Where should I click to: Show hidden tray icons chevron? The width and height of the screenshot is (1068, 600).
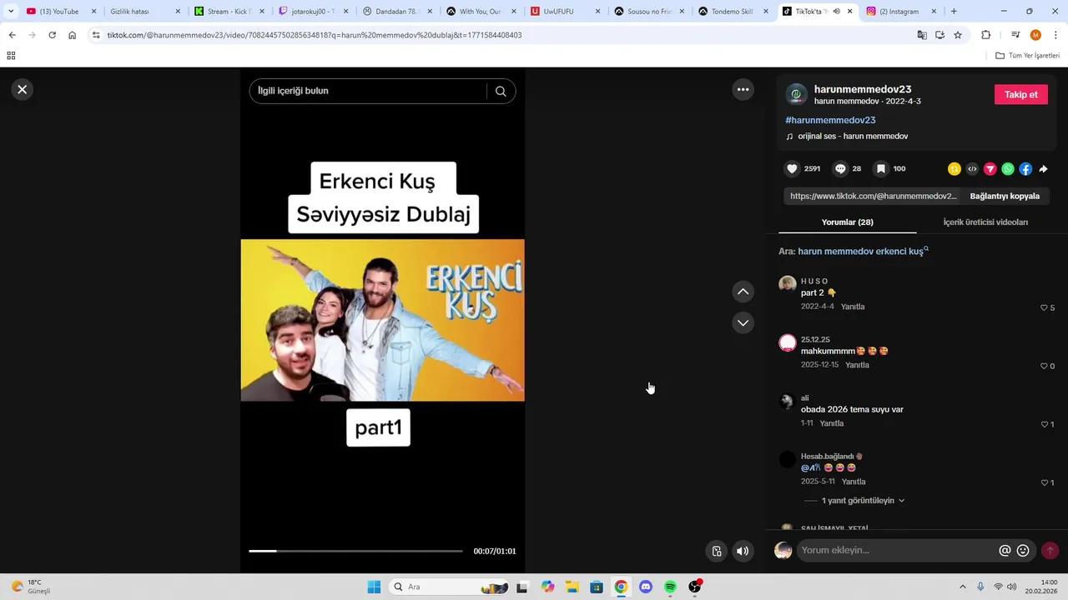pyautogui.click(x=962, y=587)
